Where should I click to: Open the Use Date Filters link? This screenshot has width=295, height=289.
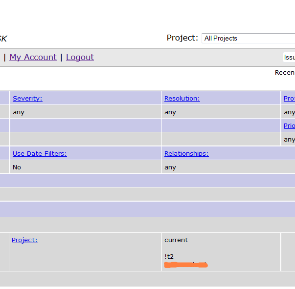click(x=40, y=153)
